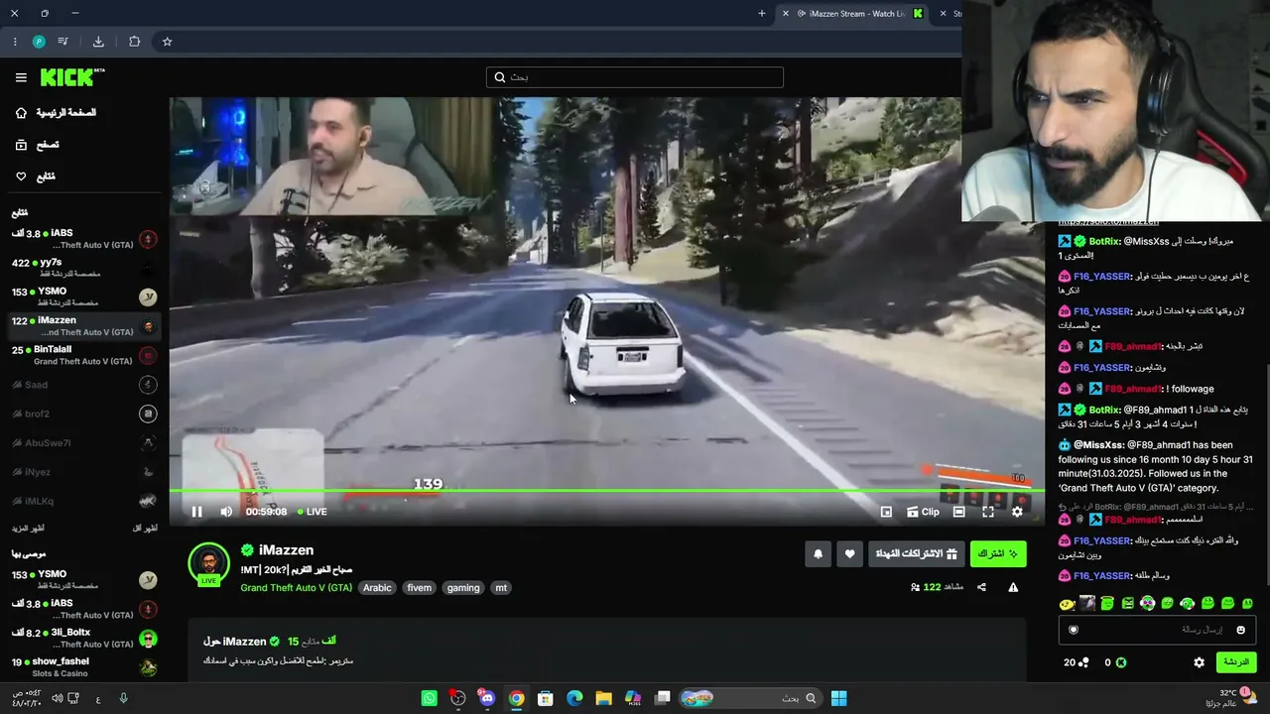Image resolution: width=1270 pixels, height=714 pixels.
Task: Open iMazzen's profile avatar
Action: pos(209,563)
